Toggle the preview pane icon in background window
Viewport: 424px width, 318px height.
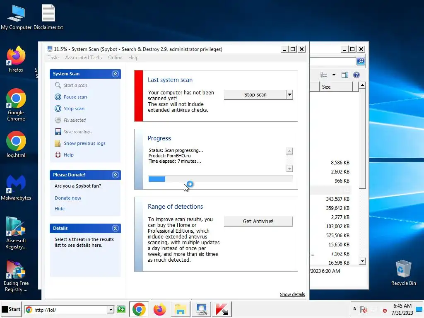[345, 75]
